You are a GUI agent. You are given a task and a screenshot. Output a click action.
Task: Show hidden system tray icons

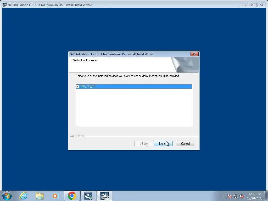pyautogui.click(x=222, y=196)
